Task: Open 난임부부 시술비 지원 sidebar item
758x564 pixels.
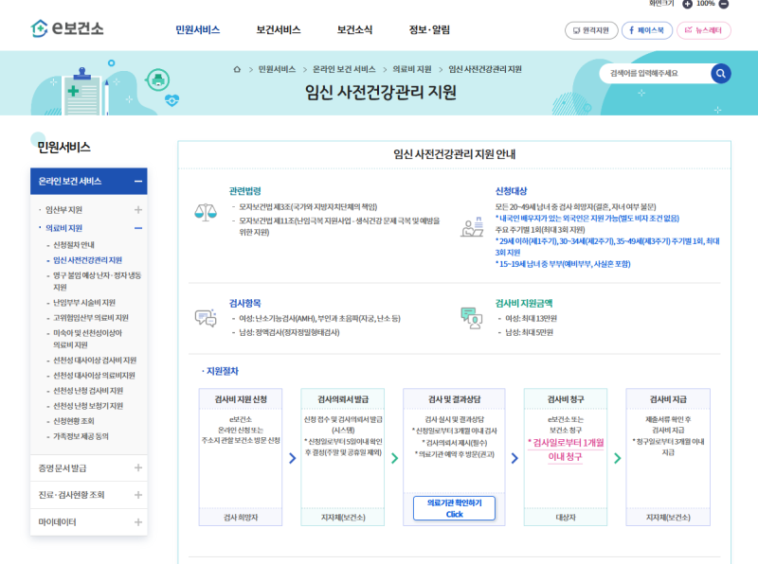Action: tap(84, 303)
